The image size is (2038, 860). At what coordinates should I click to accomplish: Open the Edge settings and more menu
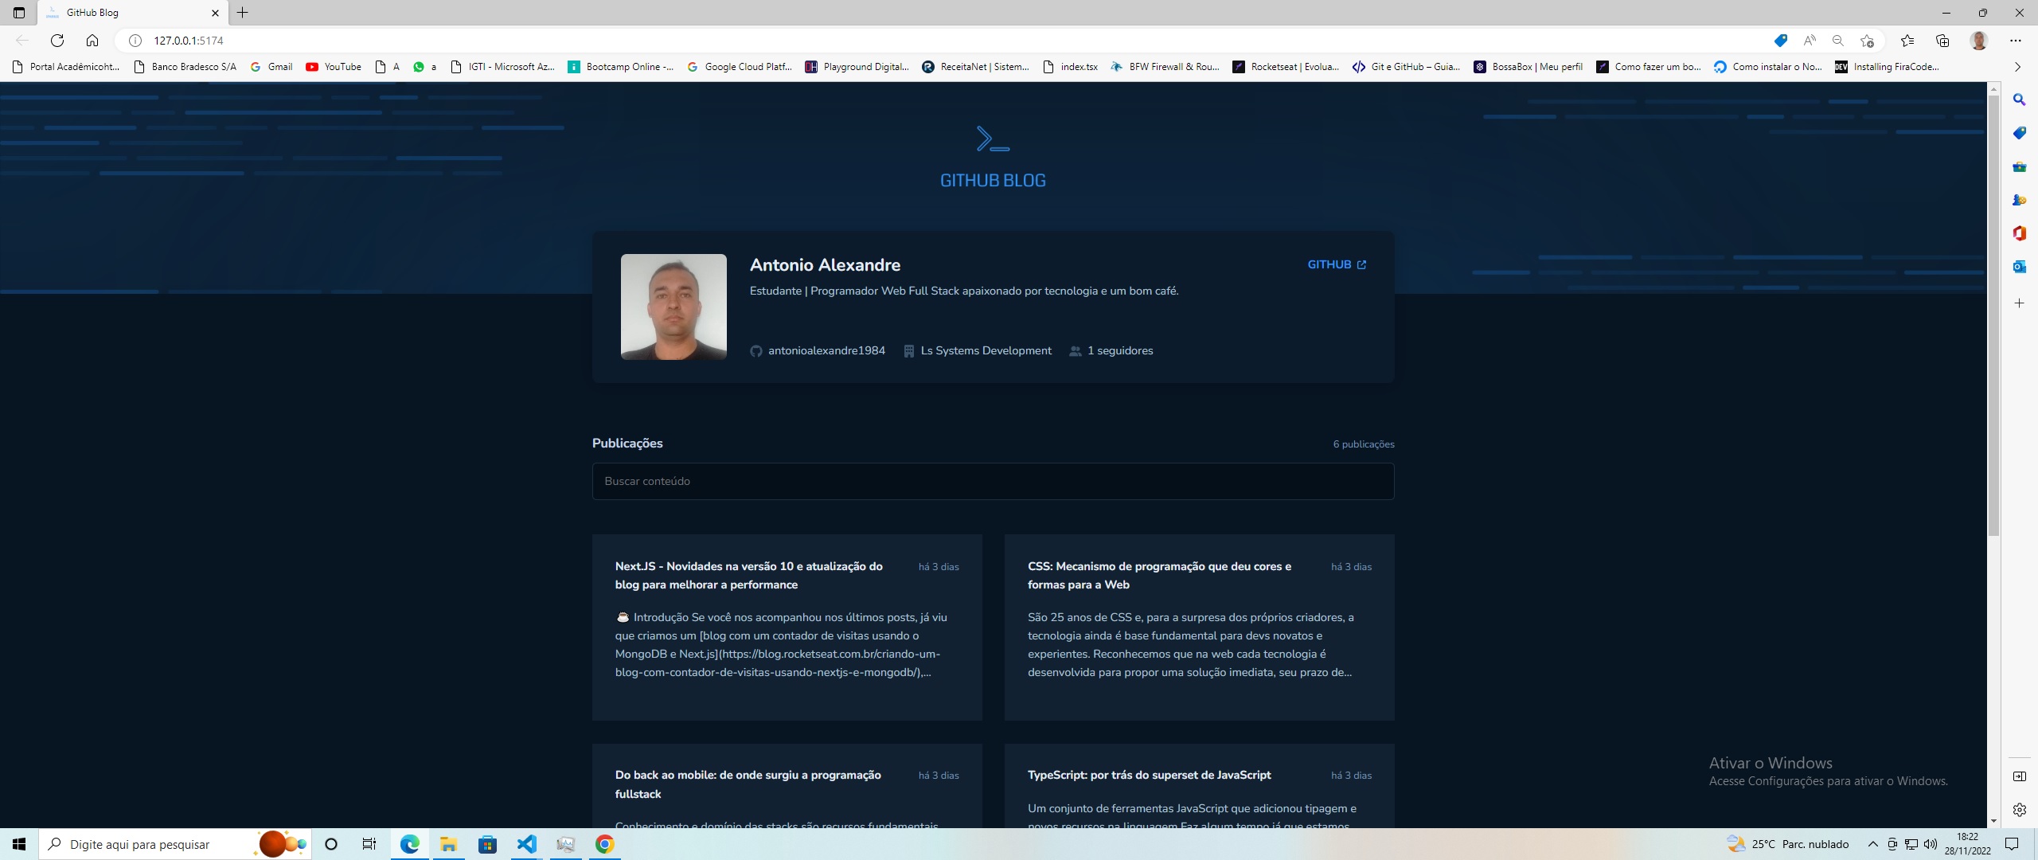click(x=2015, y=41)
